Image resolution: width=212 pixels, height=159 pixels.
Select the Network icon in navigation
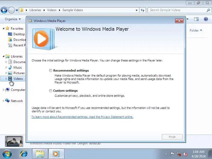(7, 101)
